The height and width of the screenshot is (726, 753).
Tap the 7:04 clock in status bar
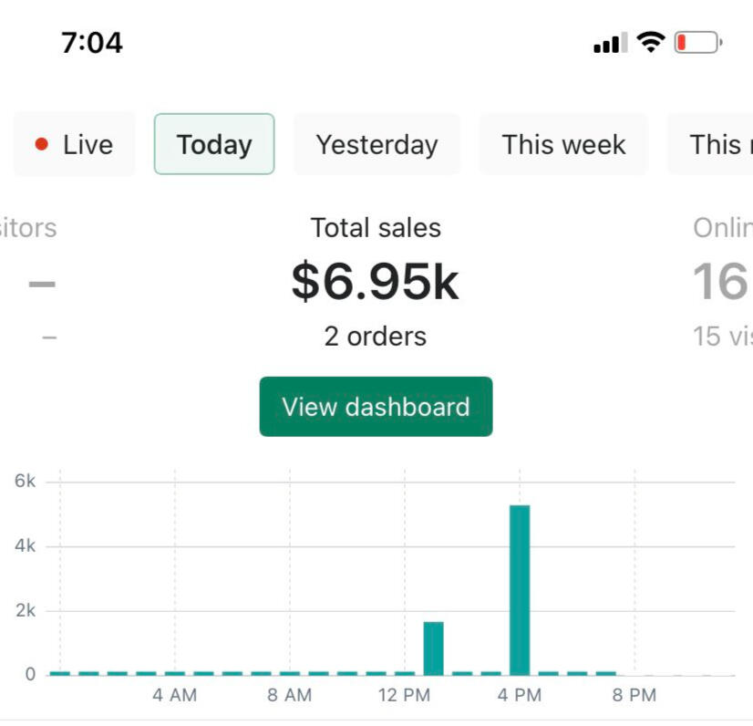[x=92, y=43]
